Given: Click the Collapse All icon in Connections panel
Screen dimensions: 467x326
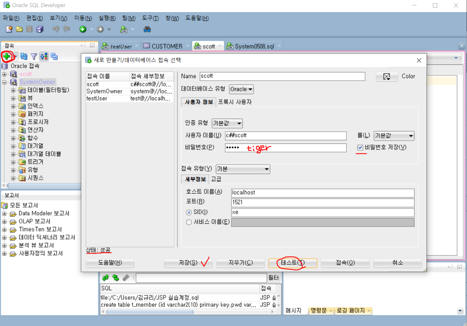Looking at the screenshot, I should click(54, 56).
